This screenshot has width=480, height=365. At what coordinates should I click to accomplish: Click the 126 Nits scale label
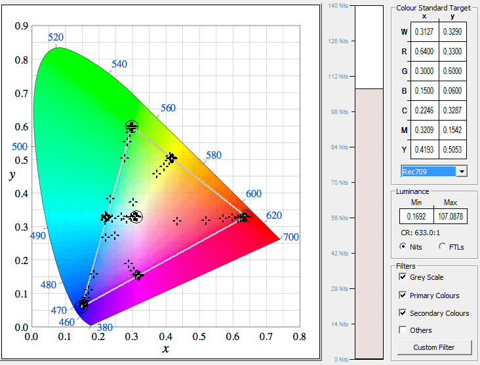pos(338,41)
